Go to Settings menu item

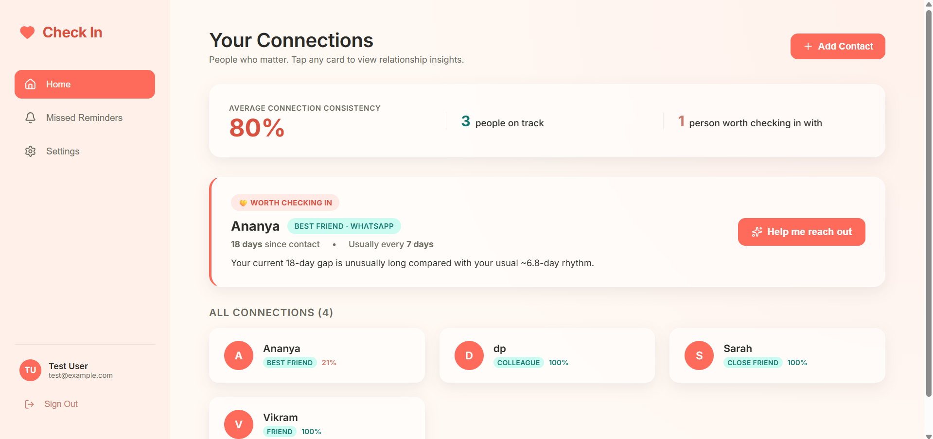[x=85, y=151]
